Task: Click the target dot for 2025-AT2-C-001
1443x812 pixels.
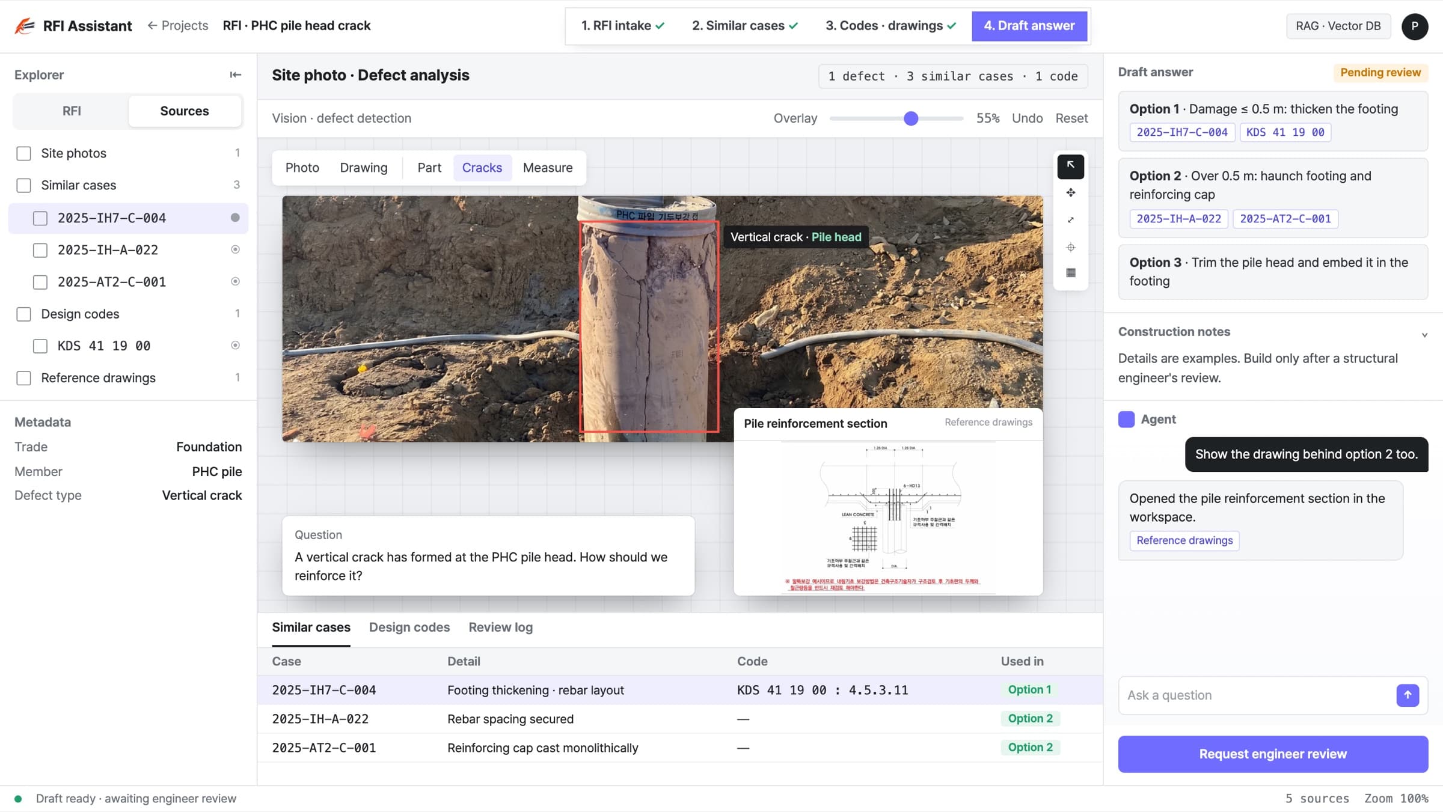Action: tap(235, 281)
